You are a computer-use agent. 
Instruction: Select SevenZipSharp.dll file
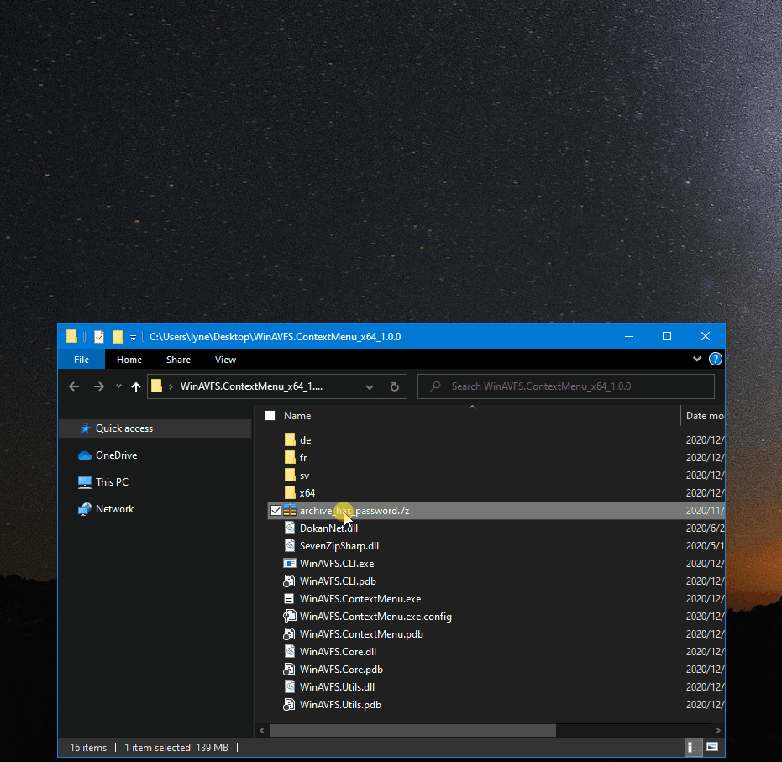point(339,546)
